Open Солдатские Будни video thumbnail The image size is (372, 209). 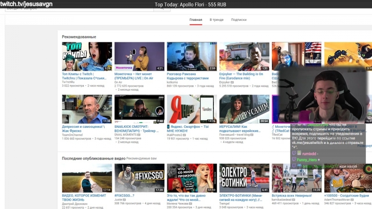tap(348, 178)
